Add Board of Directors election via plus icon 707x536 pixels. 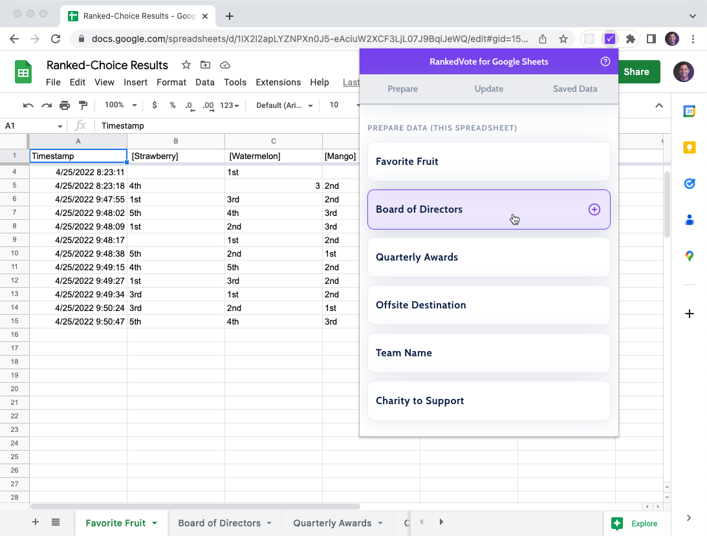pyautogui.click(x=594, y=209)
